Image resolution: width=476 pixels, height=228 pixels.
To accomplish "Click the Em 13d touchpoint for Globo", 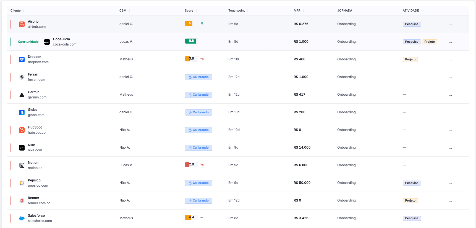I will (234, 112).
